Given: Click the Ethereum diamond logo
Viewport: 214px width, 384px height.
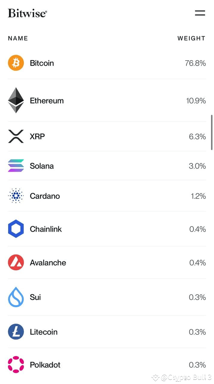Looking at the screenshot, I should pyautogui.click(x=16, y=100).
